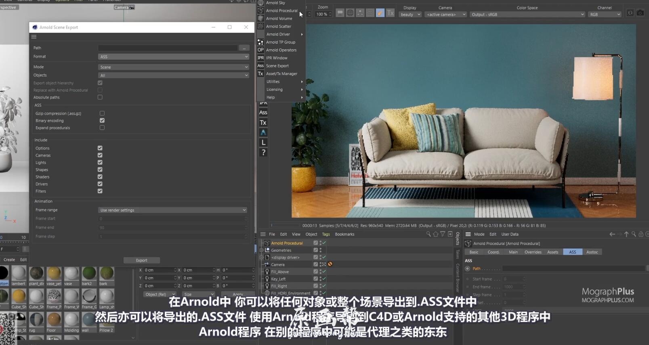
Task: Open Asset/Tx Manager menu entry
Action: [281, 73]
